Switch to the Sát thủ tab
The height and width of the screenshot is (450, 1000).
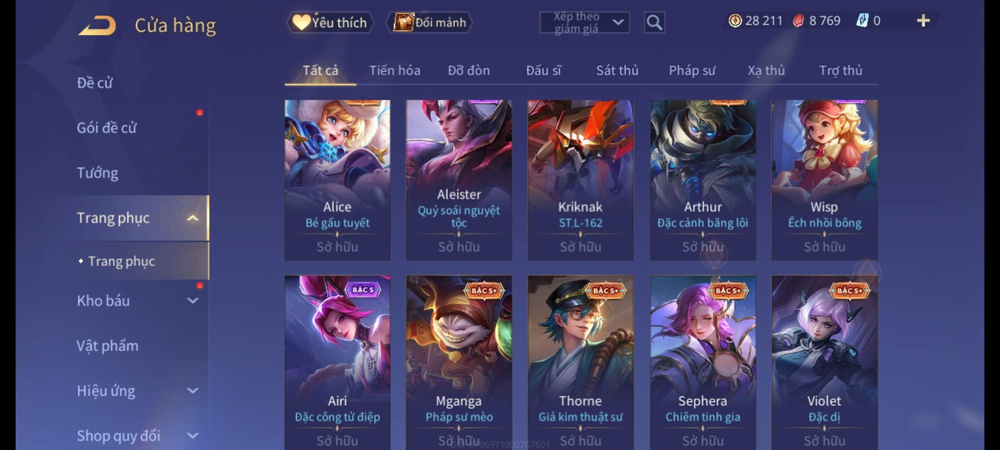617,71
